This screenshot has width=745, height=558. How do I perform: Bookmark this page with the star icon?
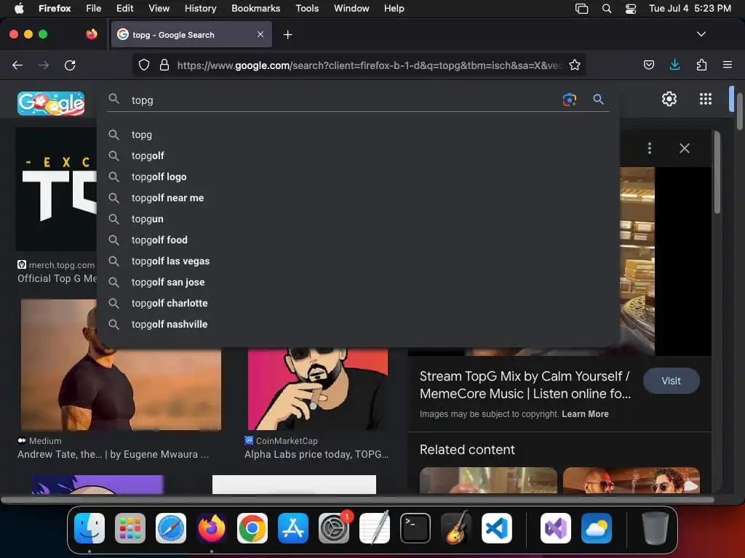tap(575, 65)
